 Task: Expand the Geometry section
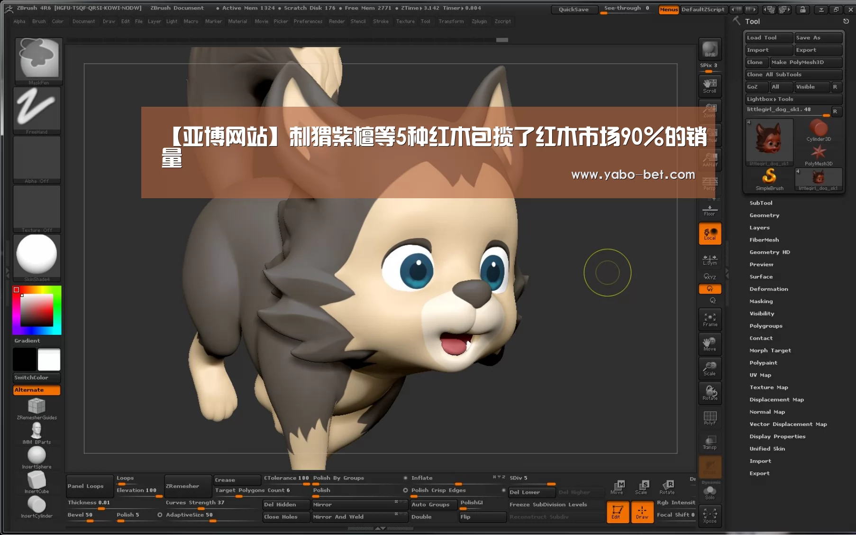coord(764,215)
